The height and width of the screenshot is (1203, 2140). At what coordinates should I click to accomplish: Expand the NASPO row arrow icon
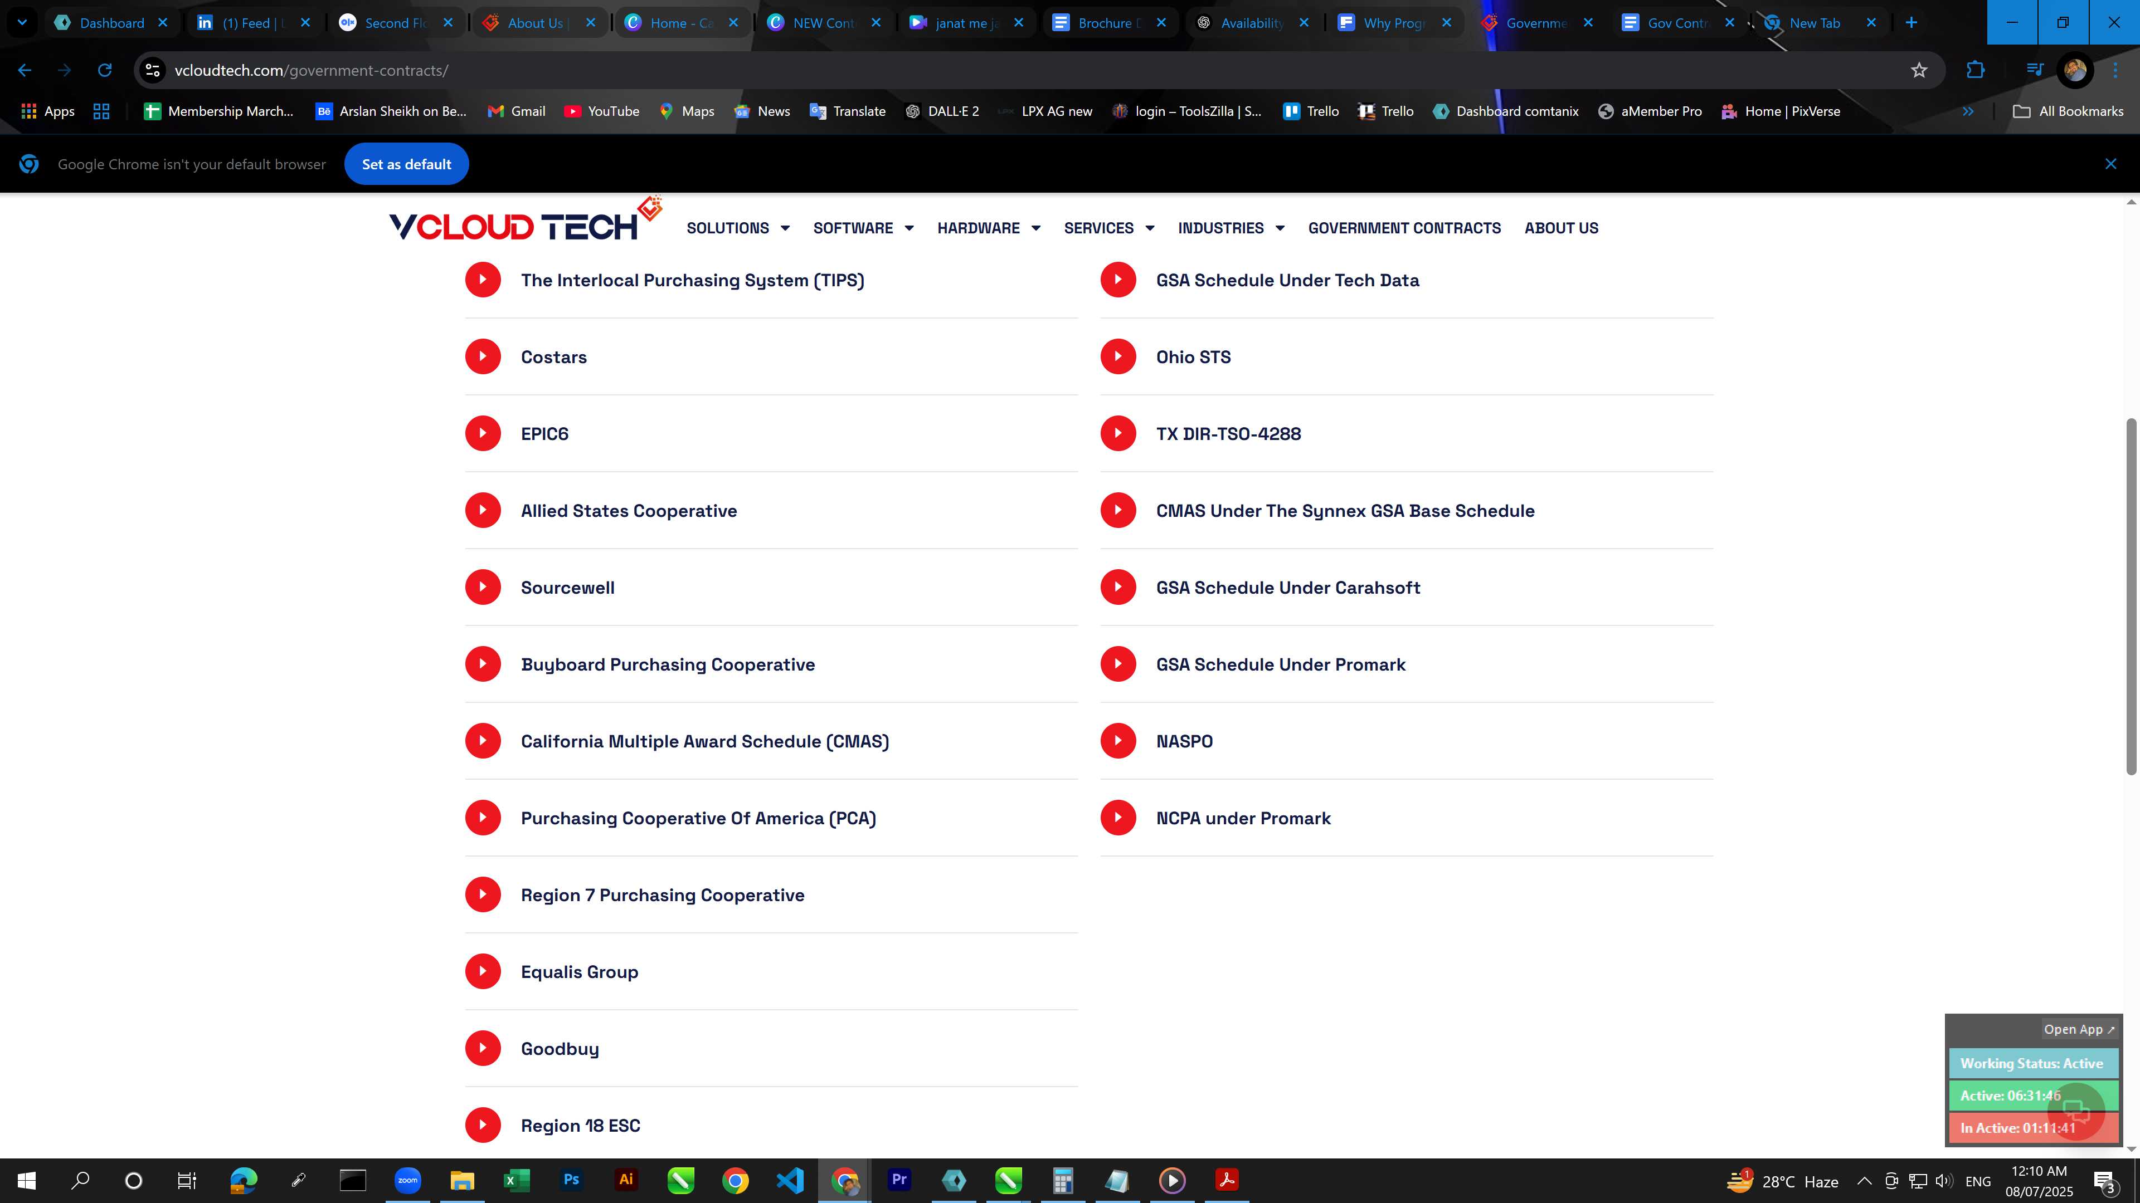[x=1118, y=741]
